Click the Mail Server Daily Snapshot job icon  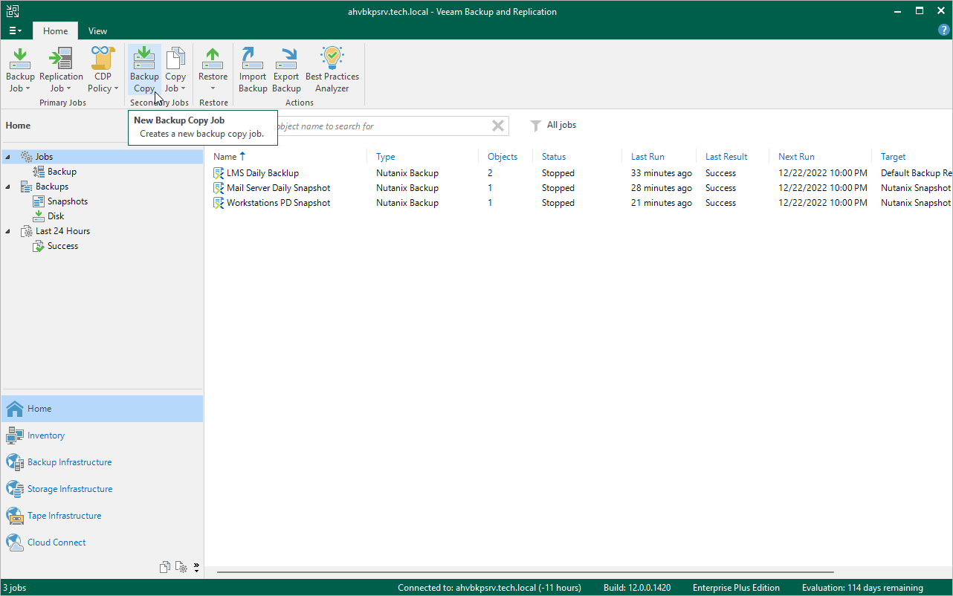click(x=219, y=188)
